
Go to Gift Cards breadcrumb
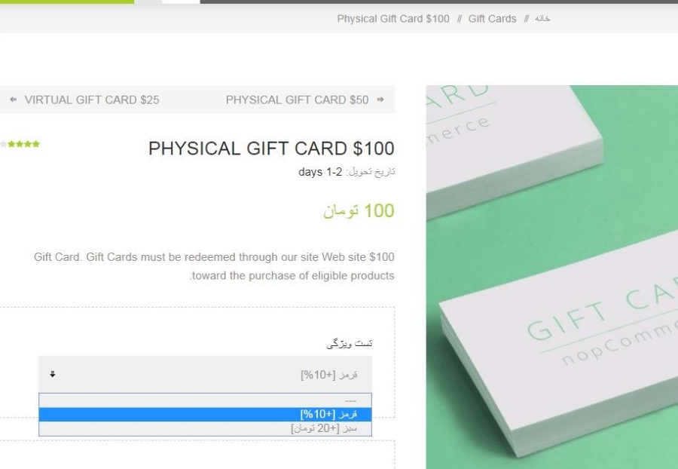[x=492, y=19]
